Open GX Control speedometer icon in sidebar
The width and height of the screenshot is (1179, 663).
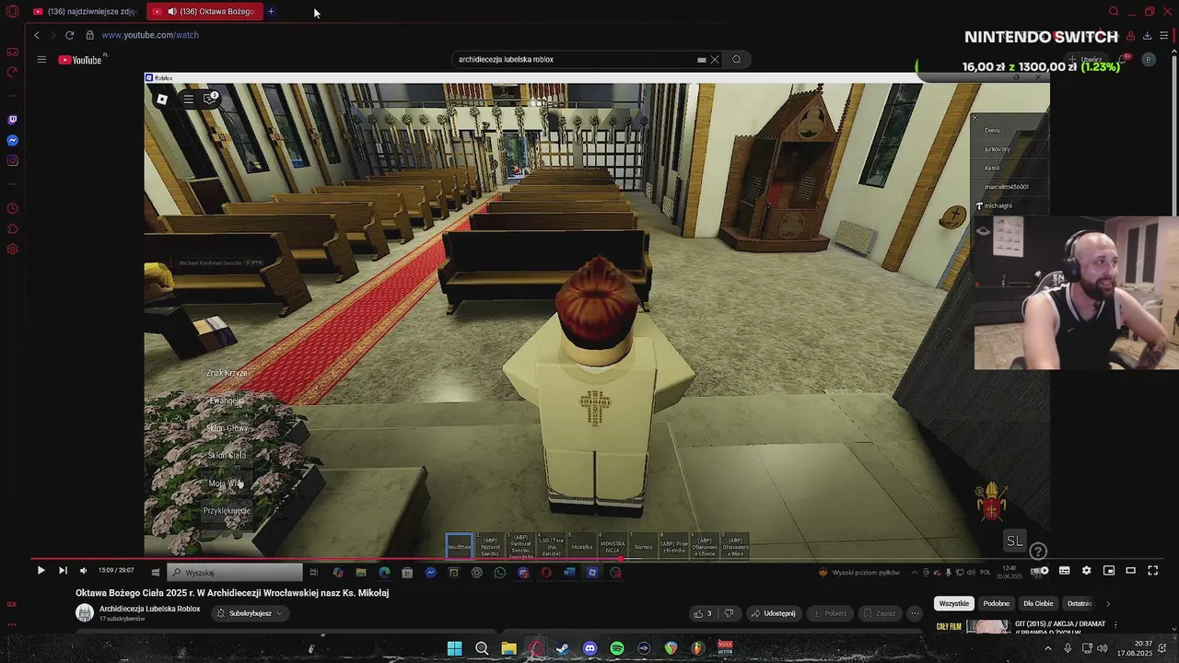point(12,73)
